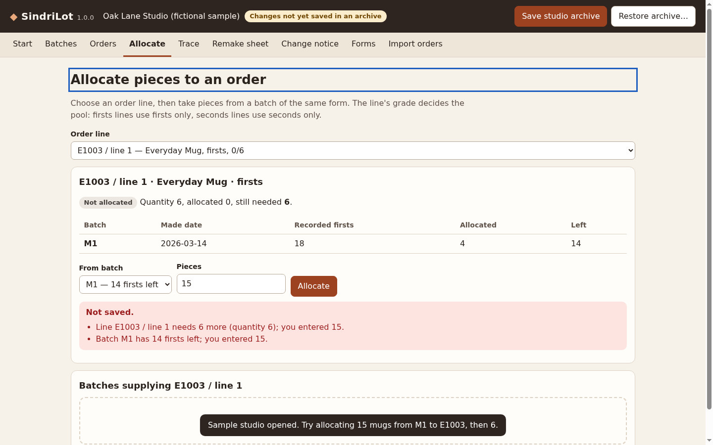Click into the Pieces input field
The height and width of the screenshot is (445, 713).
coord(231,284)
